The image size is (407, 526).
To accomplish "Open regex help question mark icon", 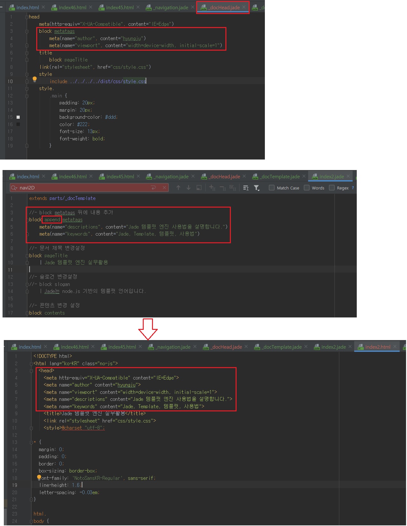I will [x=353, y=188].
